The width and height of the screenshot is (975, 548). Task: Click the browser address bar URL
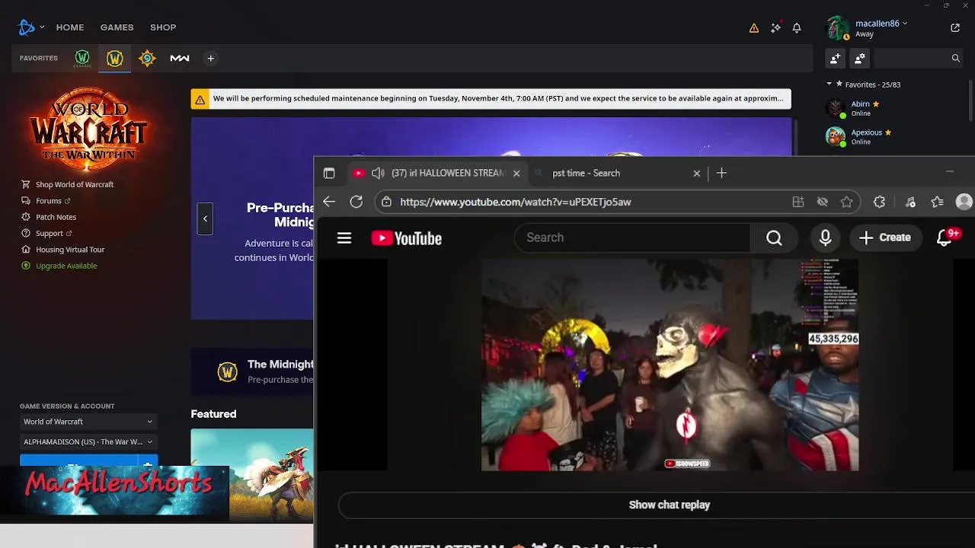[x=516, y=202]
